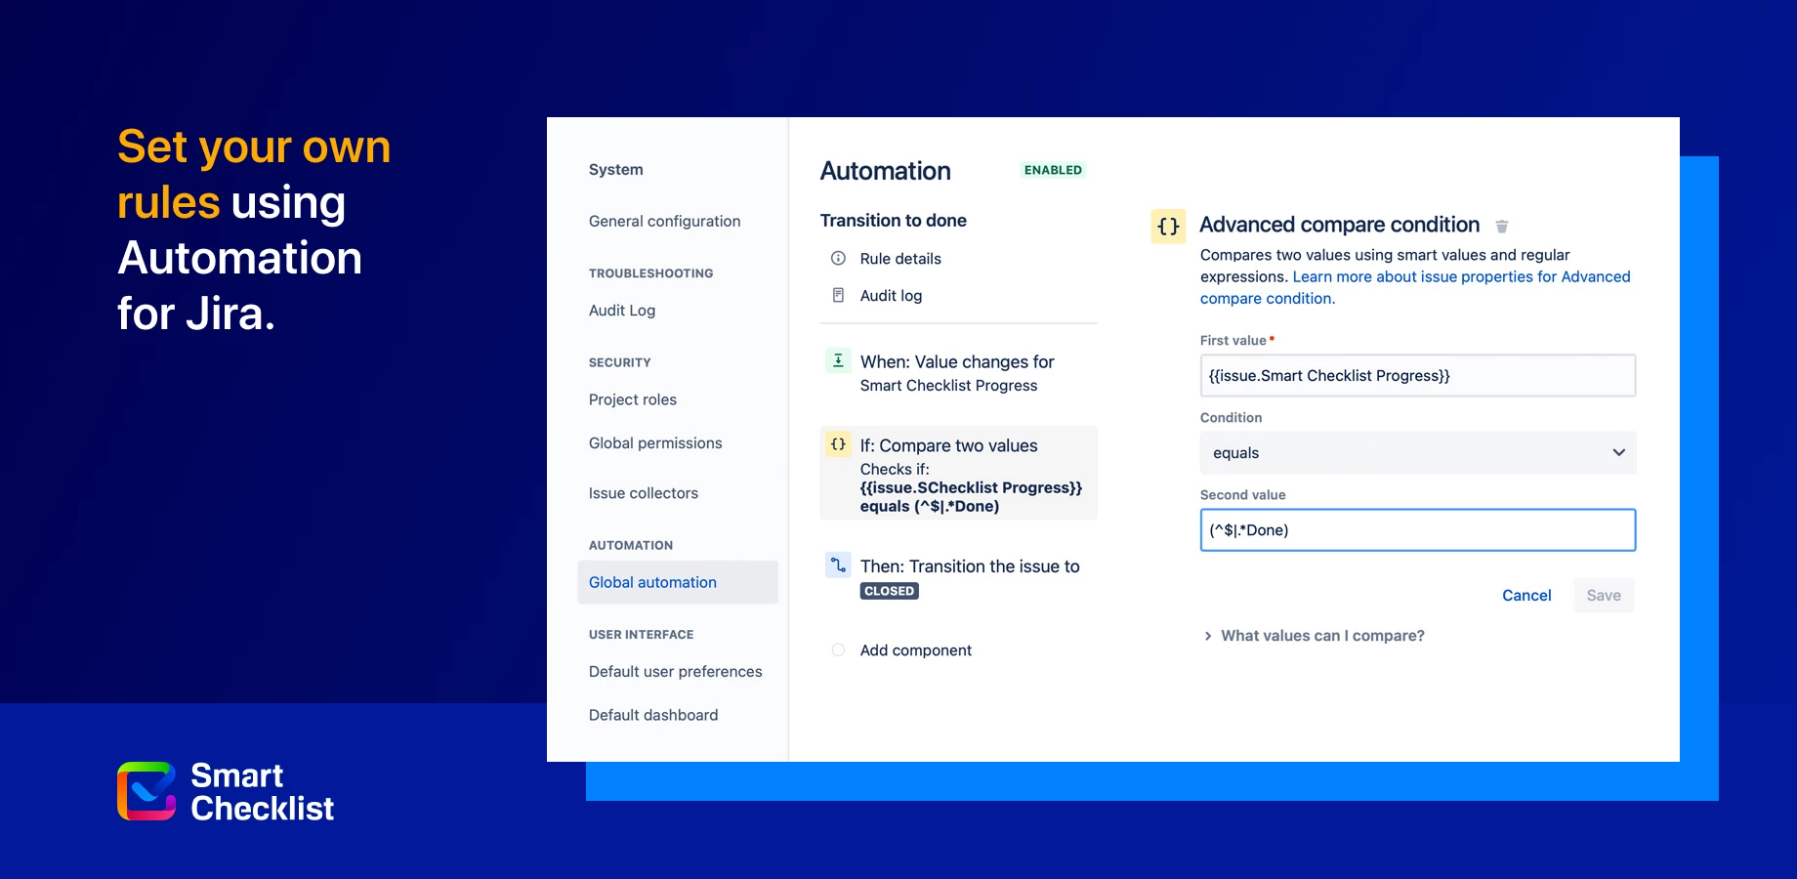
Task: Expand What values can I compare?
Action: pos(1322,635)
